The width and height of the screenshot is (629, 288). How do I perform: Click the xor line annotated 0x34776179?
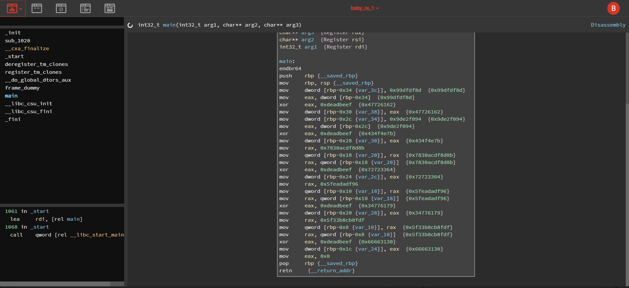pyautogui.click(x=338, y=206)
